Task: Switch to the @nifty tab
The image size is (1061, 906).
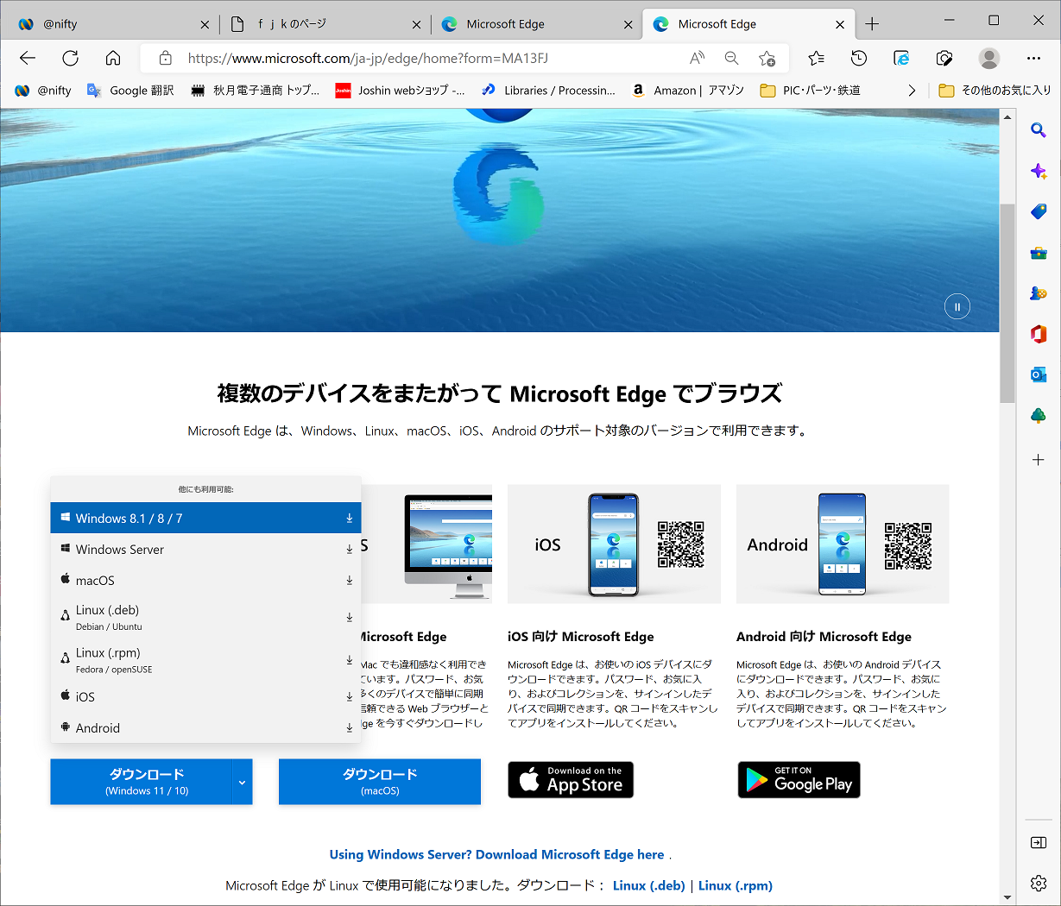Action: click(x=109, y=24)
